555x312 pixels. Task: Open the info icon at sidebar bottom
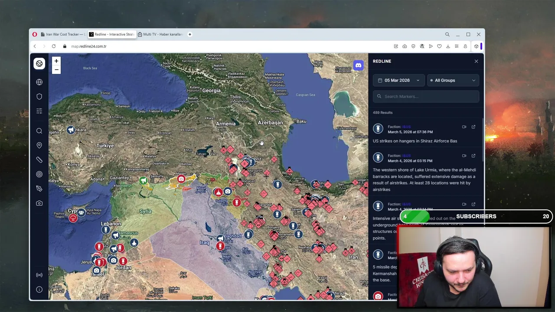(39, 289)
